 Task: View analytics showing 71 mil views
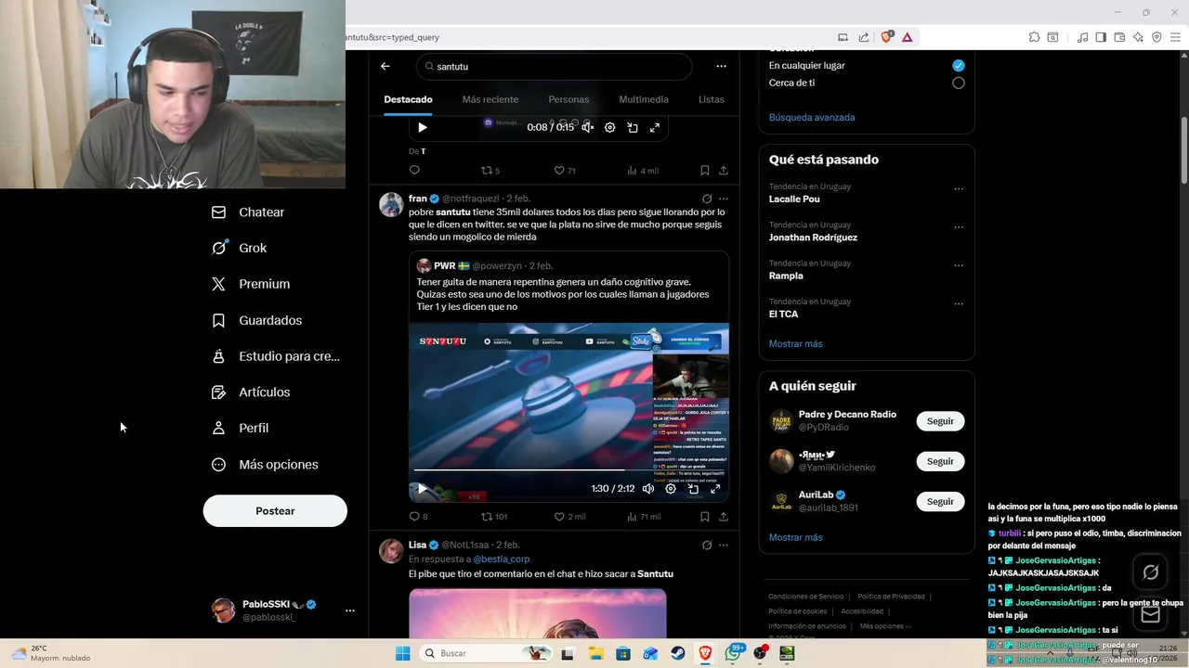644,517
